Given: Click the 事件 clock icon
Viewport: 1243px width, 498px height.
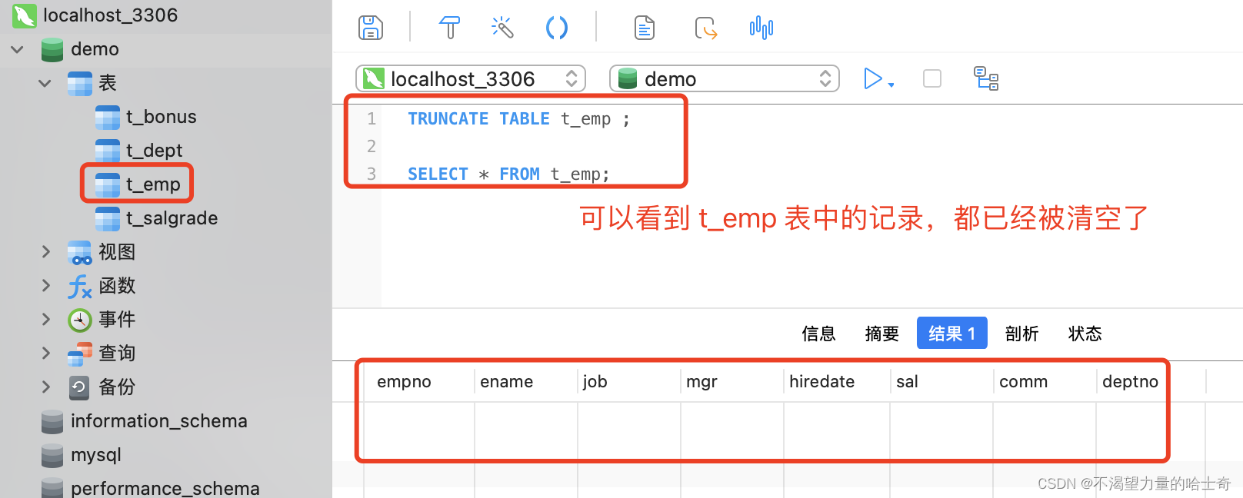Looking at the screenshot, I should (80, 320).
